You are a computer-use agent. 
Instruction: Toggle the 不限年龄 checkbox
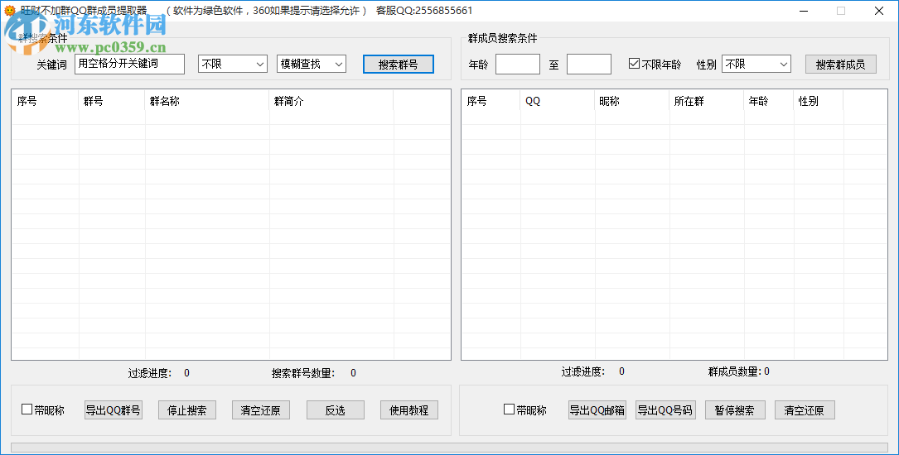pos(634,64)
